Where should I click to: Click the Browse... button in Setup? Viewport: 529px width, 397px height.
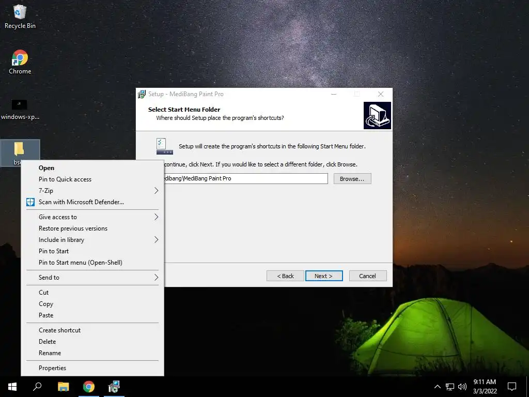point(352,178)
